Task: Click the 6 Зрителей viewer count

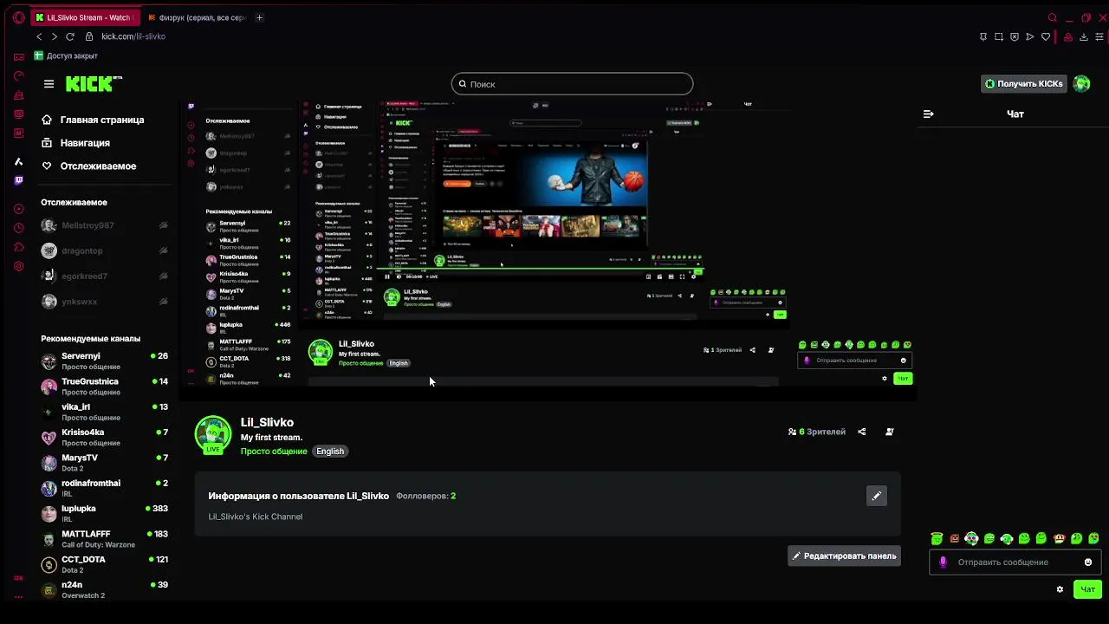Action: (x=817, y=432)
